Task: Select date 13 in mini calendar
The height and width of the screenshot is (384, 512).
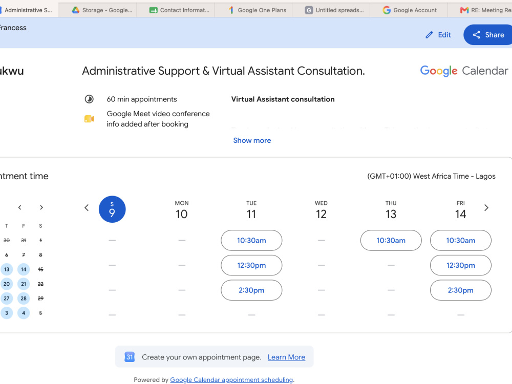Action: tap(7, 269)
